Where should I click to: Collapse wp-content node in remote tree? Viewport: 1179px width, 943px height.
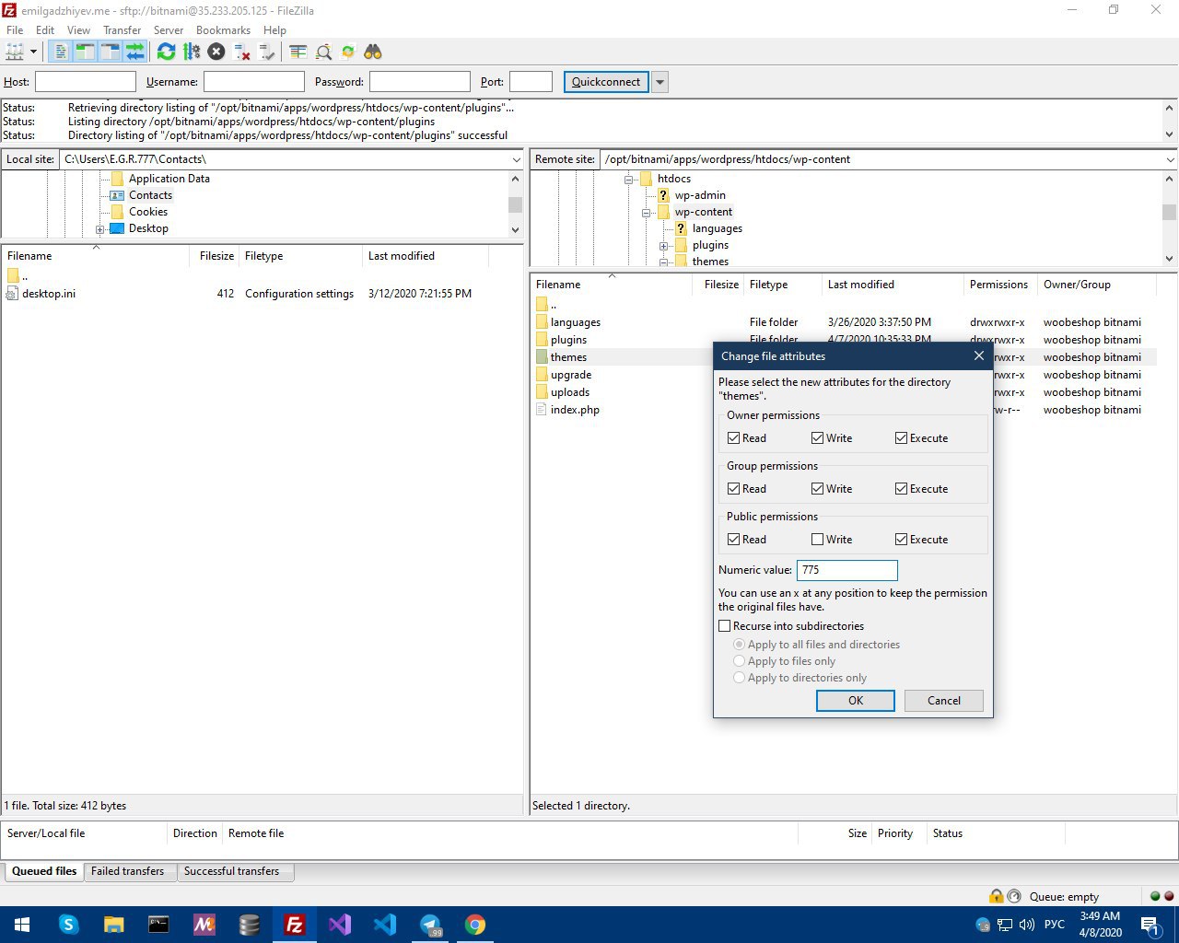(x=646, y=213)
